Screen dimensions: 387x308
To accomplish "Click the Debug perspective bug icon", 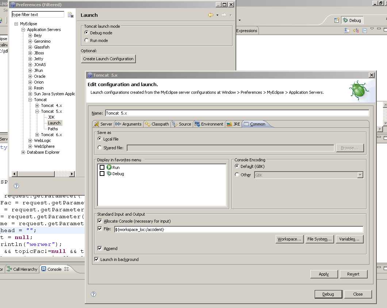I will [345, 20].
